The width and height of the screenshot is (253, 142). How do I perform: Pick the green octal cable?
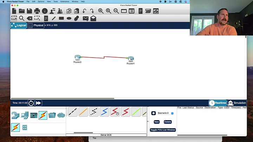click(x=136, y=112)
